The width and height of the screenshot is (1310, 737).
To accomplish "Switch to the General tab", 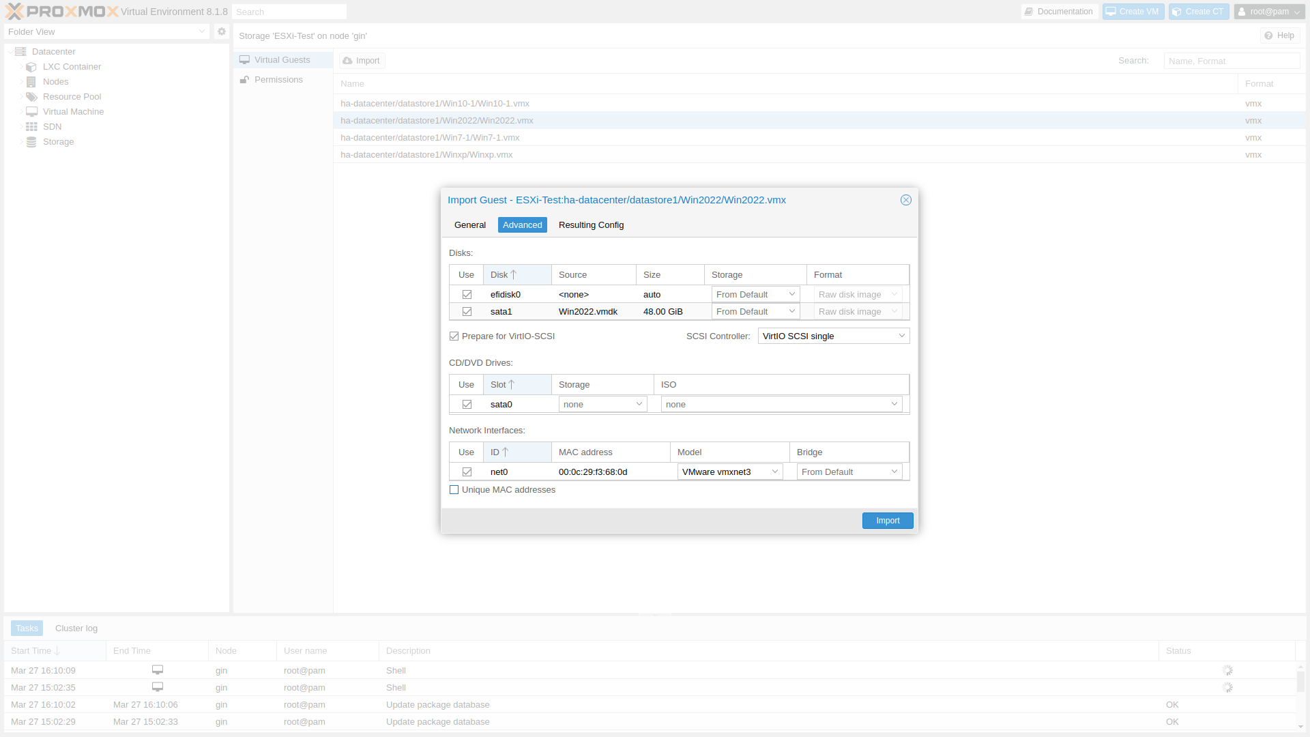I will 469,225.
